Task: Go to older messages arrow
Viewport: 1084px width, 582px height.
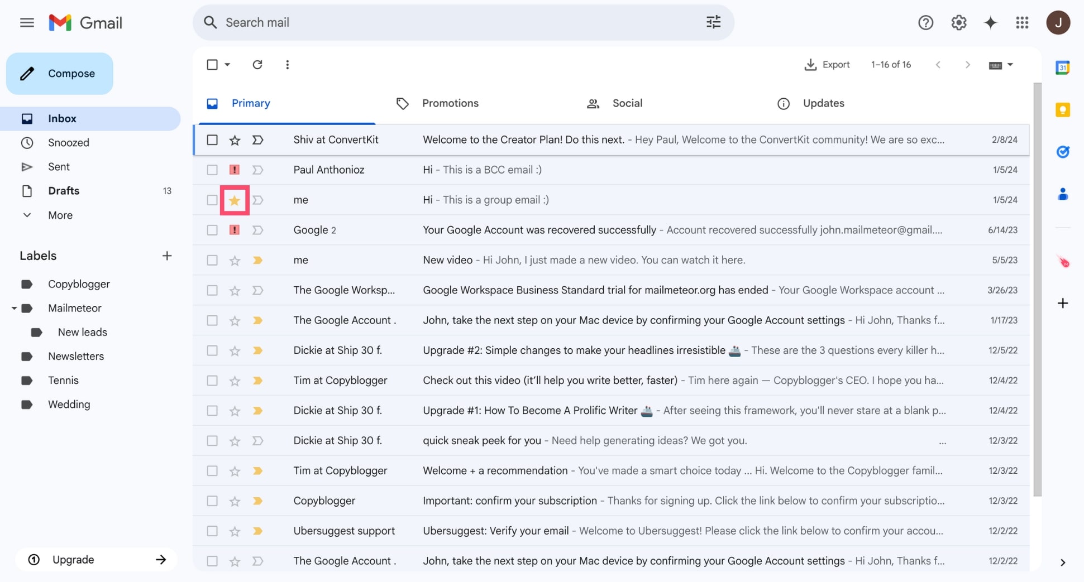Action: coord(967,65)
